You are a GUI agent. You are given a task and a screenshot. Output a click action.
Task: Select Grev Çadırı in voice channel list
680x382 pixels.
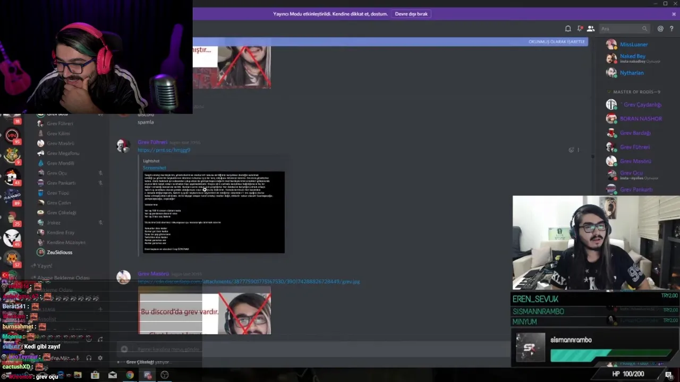[58, 203]
